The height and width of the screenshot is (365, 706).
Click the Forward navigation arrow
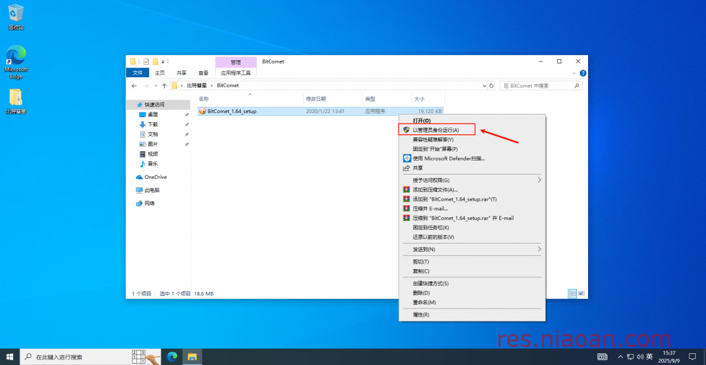tap(146, 86)
